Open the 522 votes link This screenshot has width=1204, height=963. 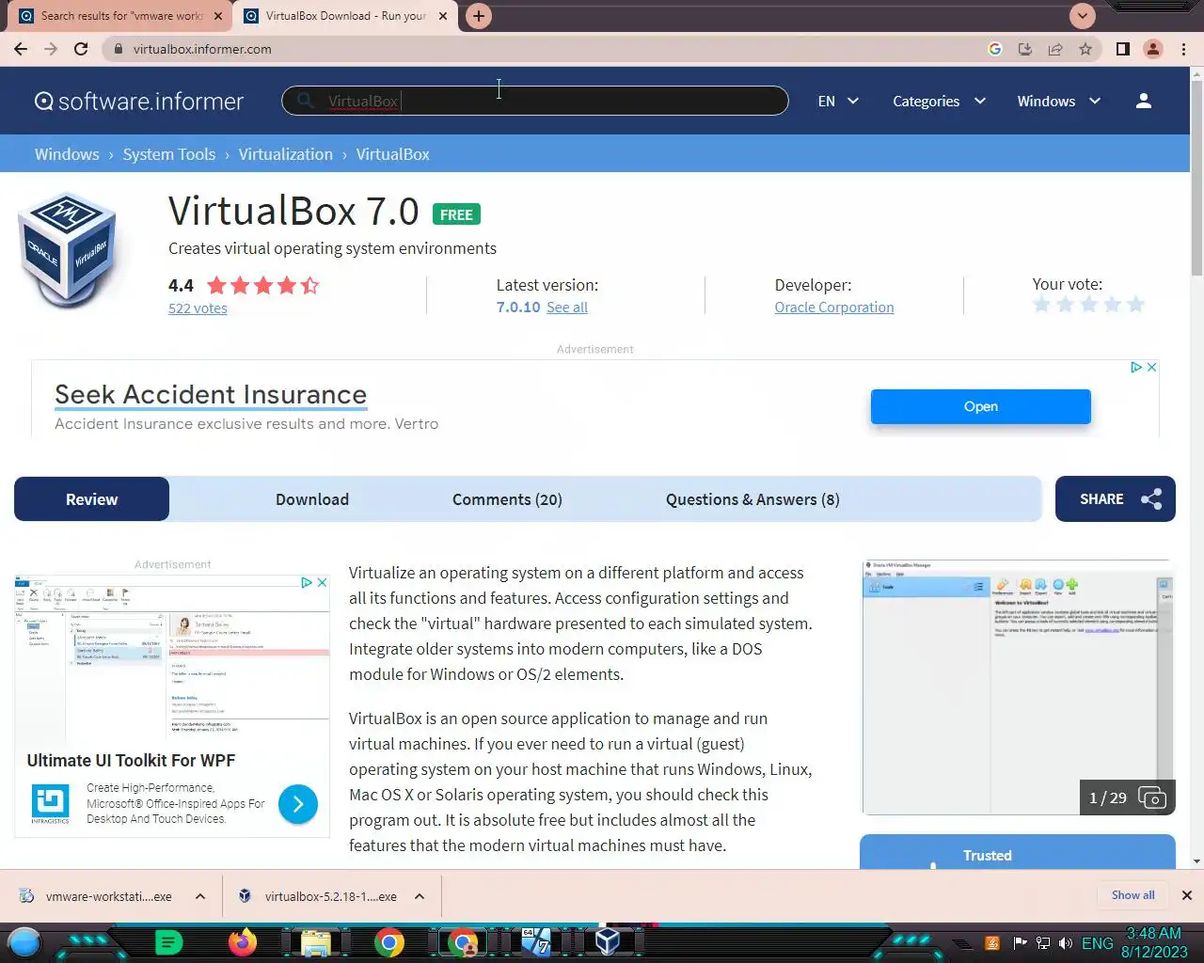198,308
